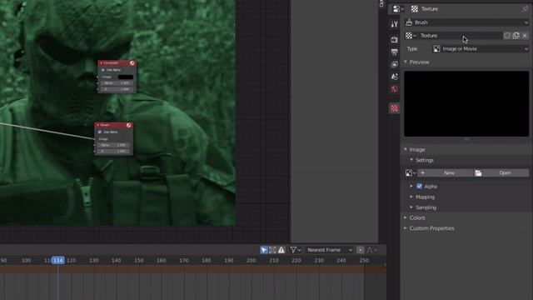The width and height of the screenshot is (533, 300).
Task: Open the properties editor type dropdown
Action: (x=398, y=9)
